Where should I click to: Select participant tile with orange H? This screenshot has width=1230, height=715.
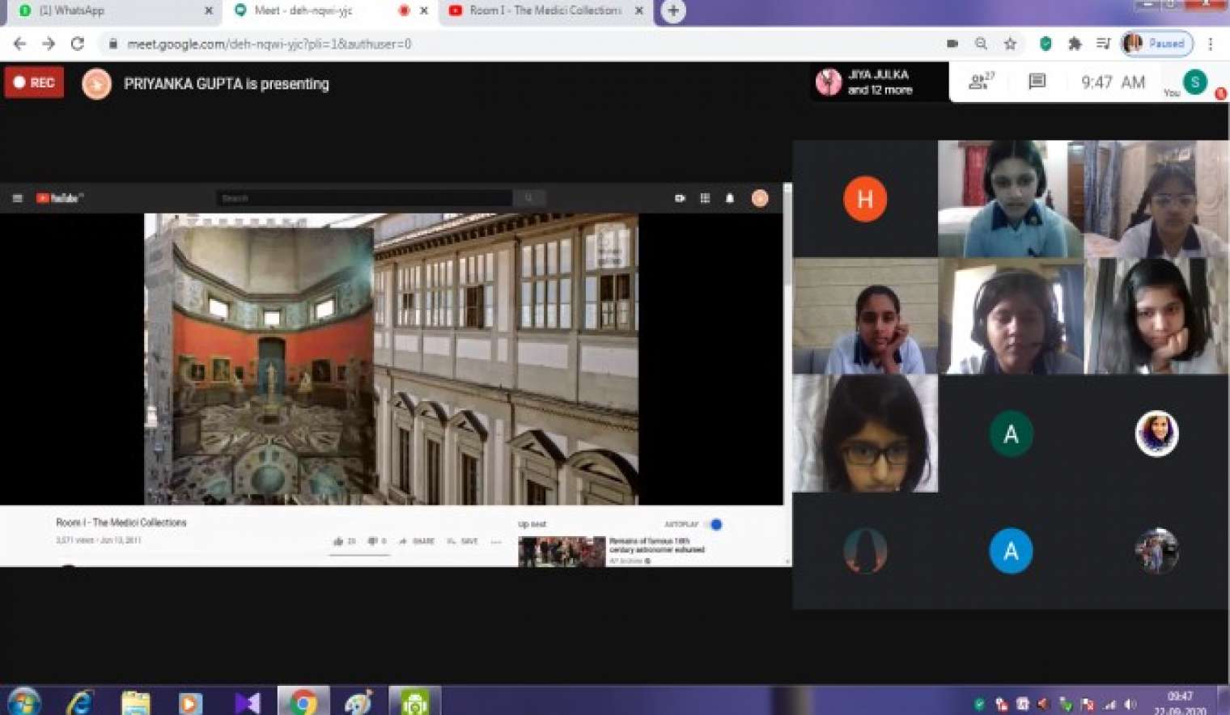point(865,199)
